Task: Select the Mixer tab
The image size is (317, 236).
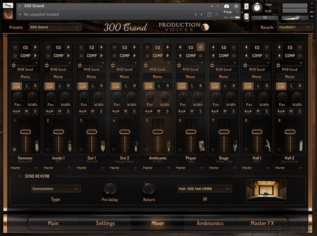Action: (158, 223)
